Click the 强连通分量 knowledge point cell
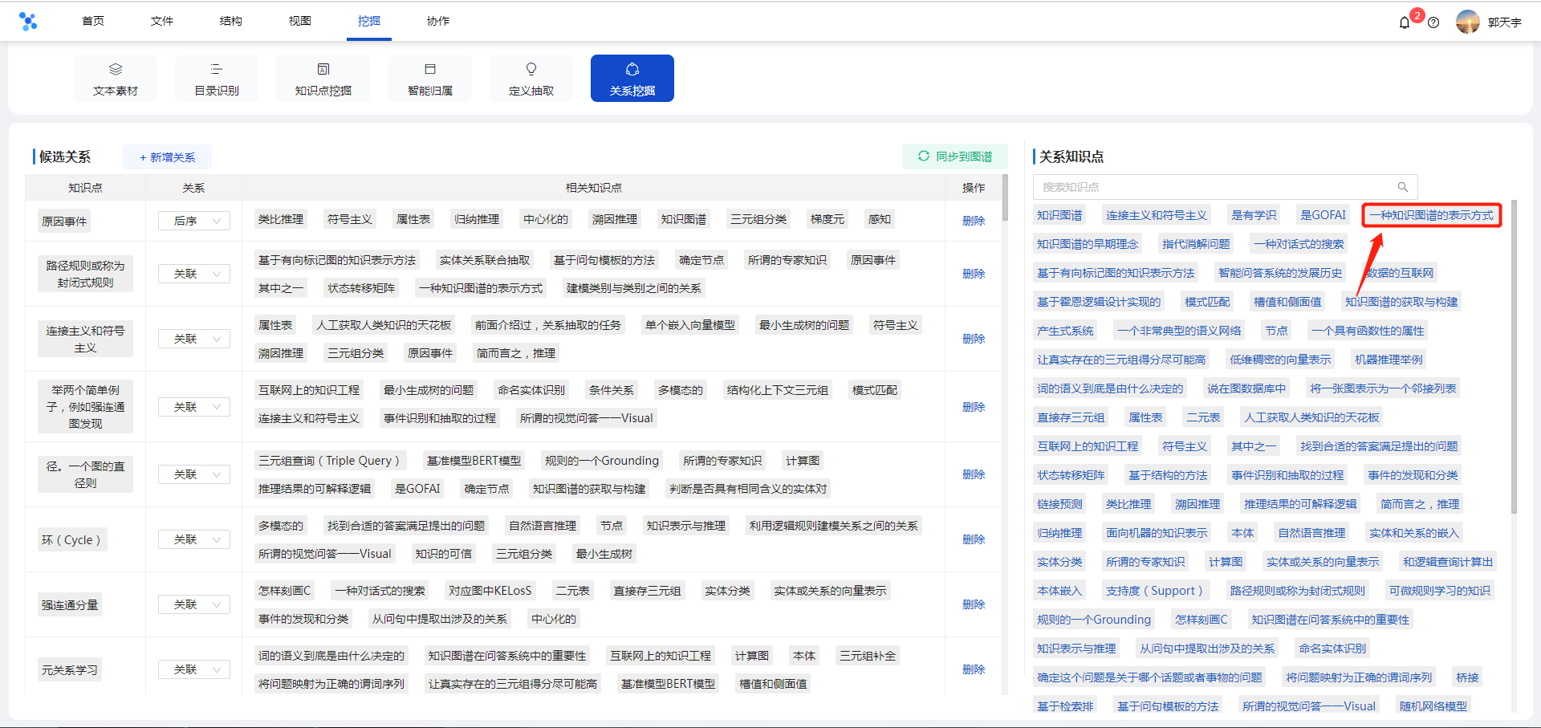Image resolution: width=1541 pixels, height=728 pixels. [x=70, y=605]
